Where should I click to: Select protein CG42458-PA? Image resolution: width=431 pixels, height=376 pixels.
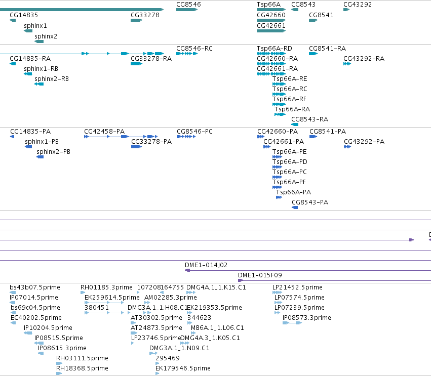pos(121,137)
